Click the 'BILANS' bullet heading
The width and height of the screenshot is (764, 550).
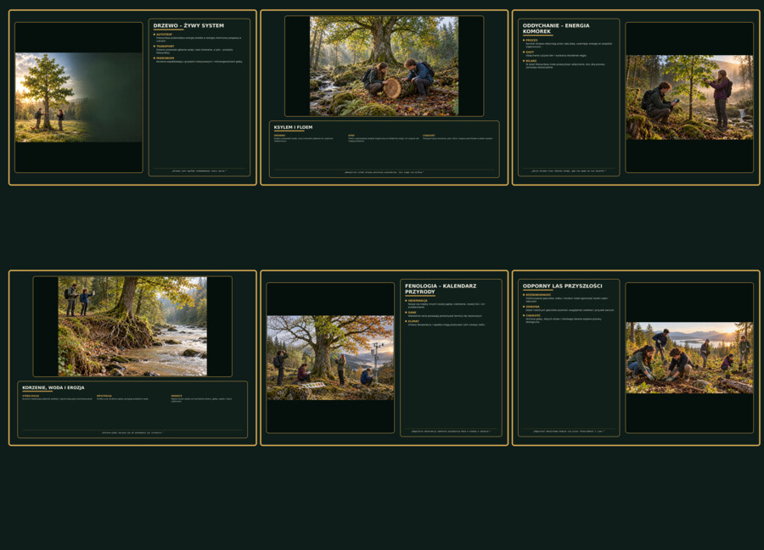[x=531, y=61]
